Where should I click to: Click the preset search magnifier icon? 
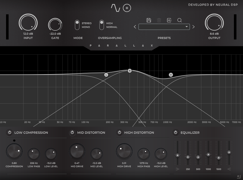pos(180,20)
